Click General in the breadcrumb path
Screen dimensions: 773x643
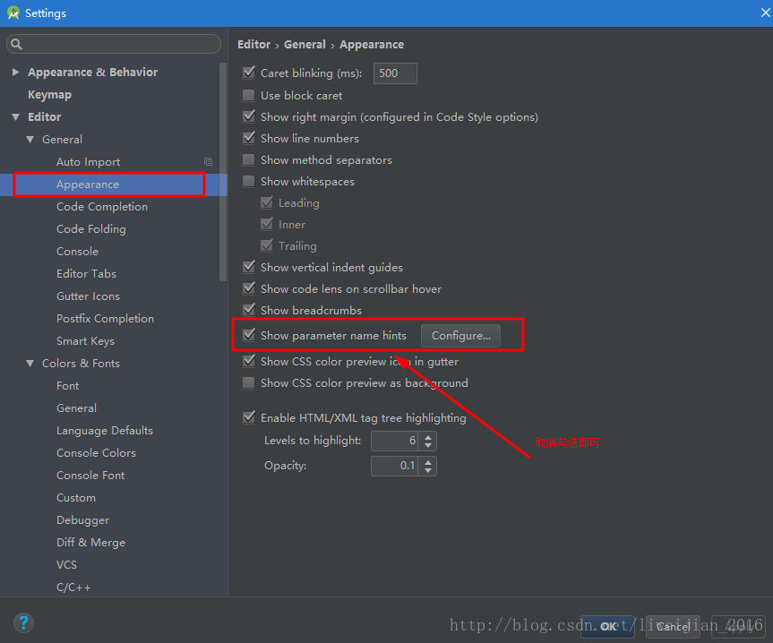[x=305, y=45]
